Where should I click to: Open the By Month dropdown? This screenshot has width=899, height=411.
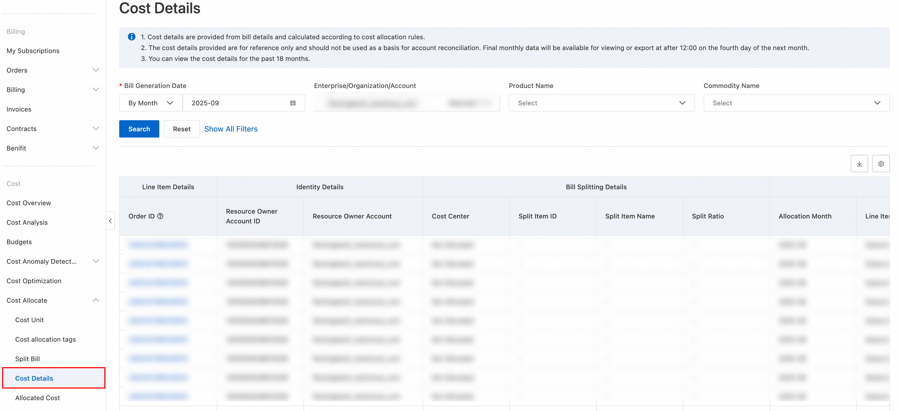[x=150, y=103]
